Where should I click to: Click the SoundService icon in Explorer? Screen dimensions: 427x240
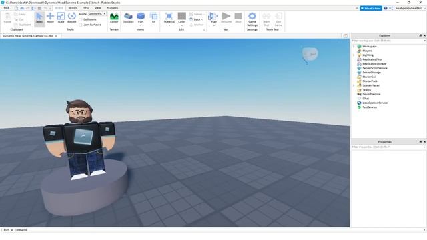[359, 94]
